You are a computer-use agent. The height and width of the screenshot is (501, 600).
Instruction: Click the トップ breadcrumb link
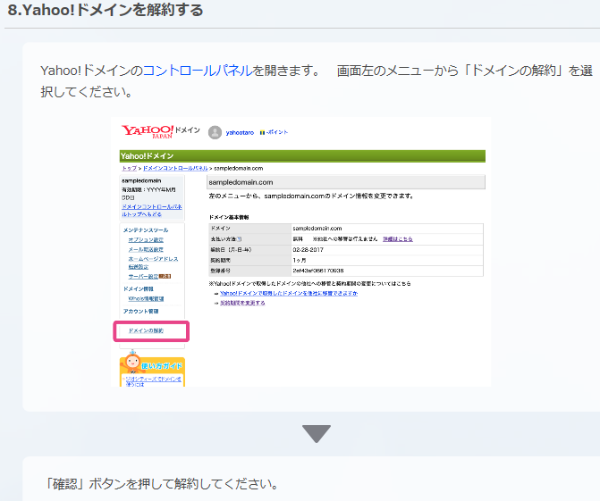pyautogui.click(x=129, y=168)
